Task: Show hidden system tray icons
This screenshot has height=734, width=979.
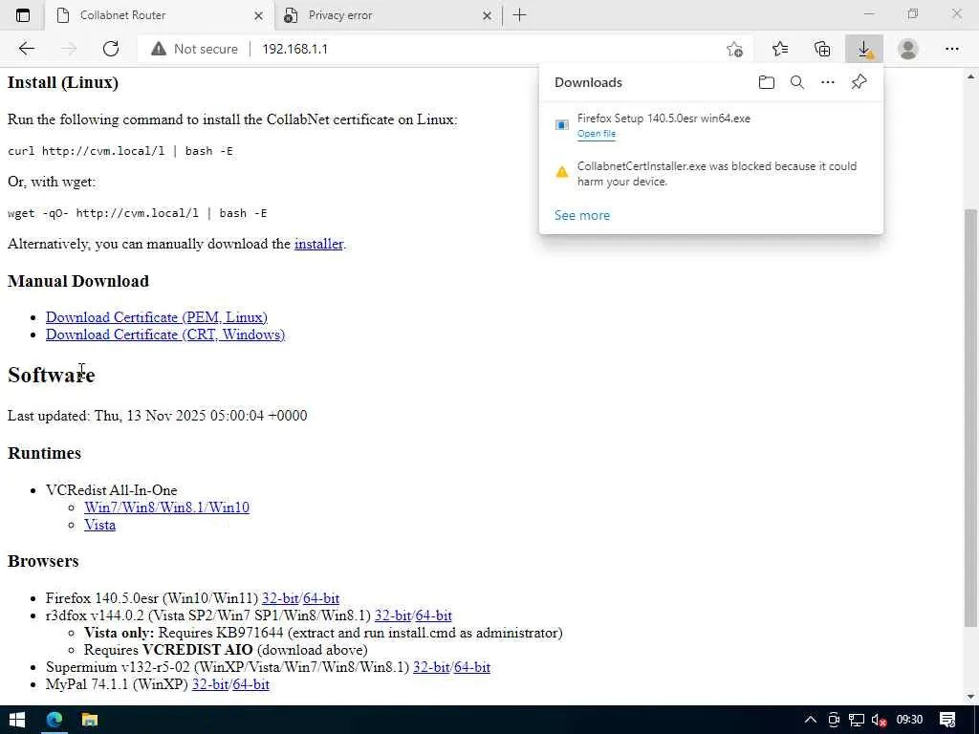Action: tap(810, 720)
